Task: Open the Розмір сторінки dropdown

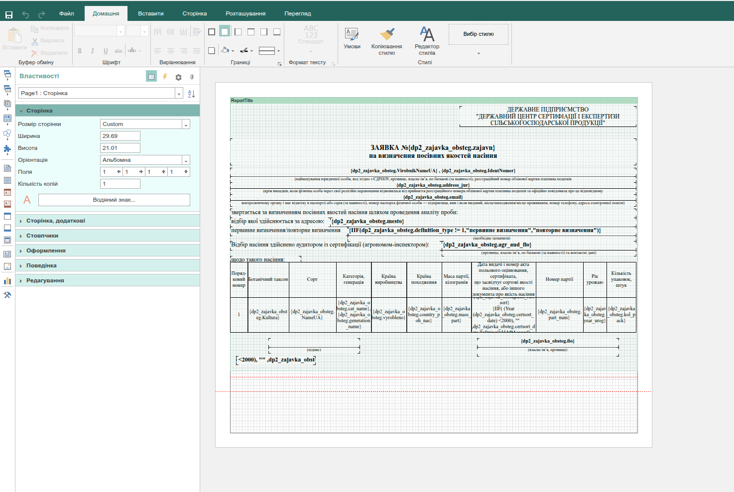Action: click(145, 124)
